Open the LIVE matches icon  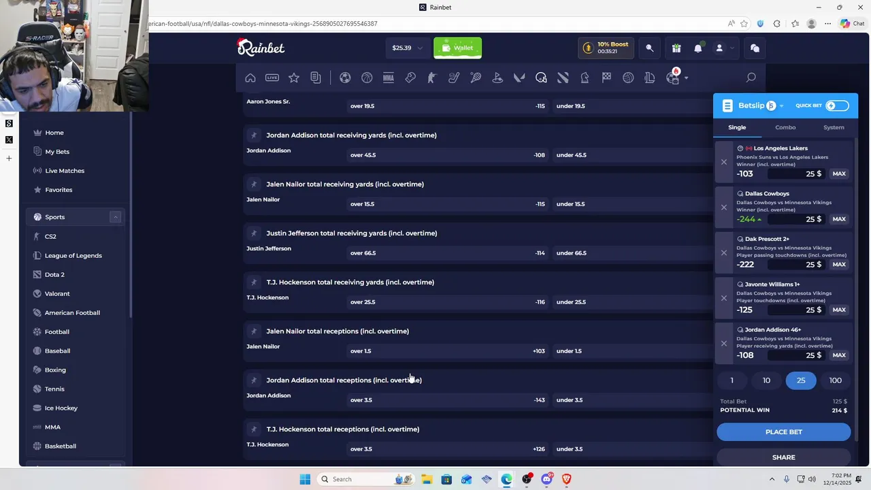(272, 78)
